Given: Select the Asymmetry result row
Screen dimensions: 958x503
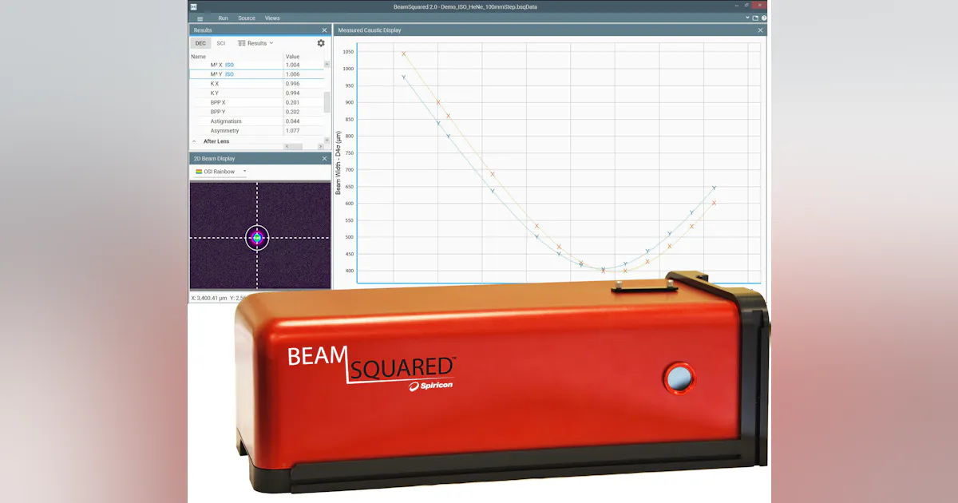Looking at the screenshot, I should click(x=256, y=131).
